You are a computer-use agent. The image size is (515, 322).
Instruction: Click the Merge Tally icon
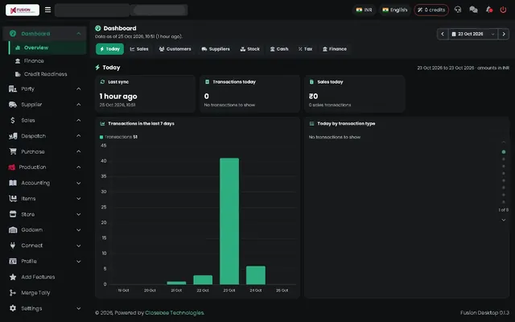tap(13, 292)
